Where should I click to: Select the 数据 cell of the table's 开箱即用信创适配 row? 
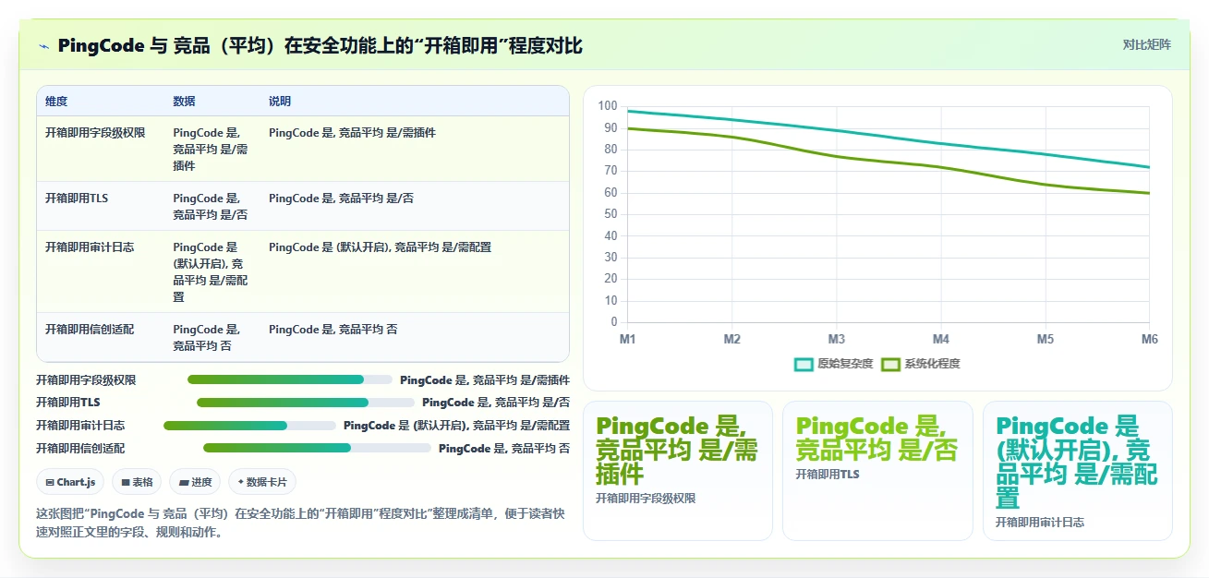pos(211,338)
